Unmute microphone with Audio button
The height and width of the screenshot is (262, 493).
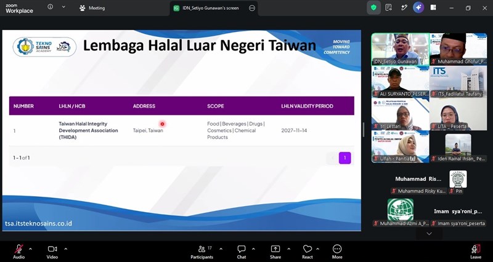point(19,252)
